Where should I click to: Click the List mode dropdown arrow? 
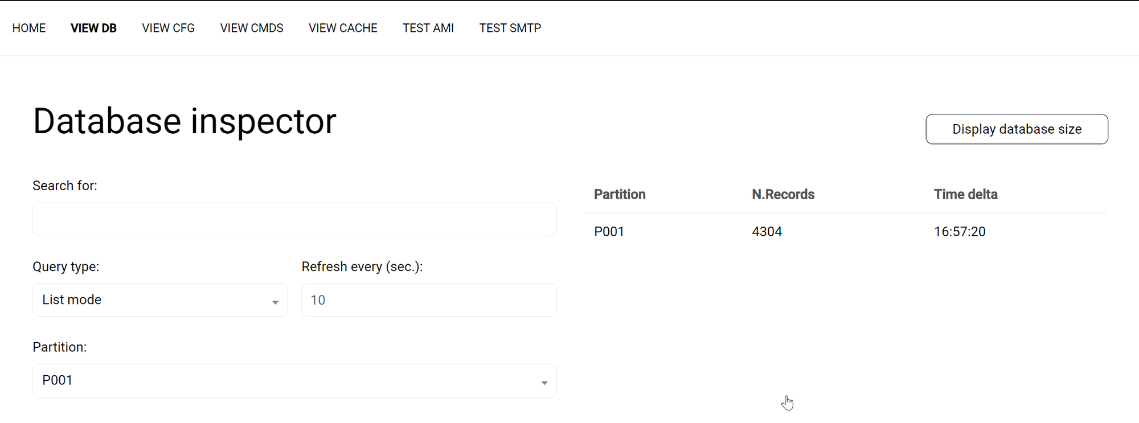pos(275,302)
